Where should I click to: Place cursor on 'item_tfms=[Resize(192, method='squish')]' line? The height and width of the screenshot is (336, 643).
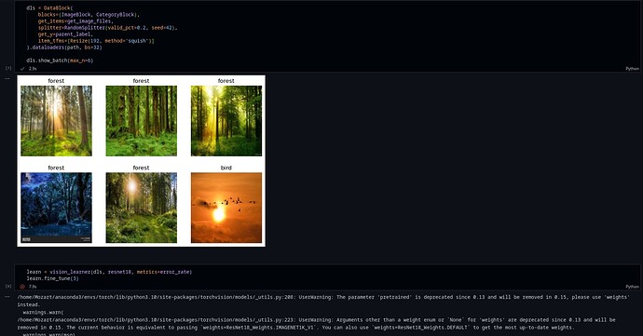(96, 41)
